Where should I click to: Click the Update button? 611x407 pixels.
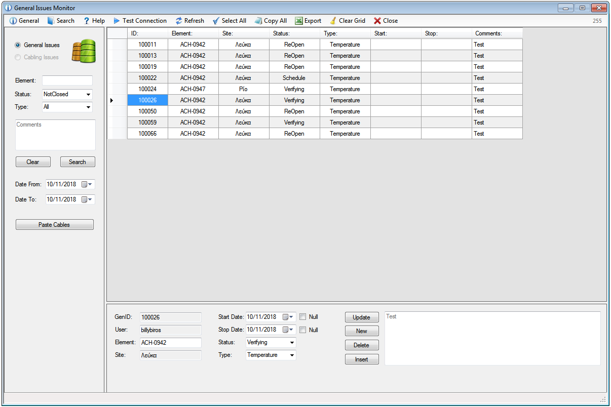[361, 317]
